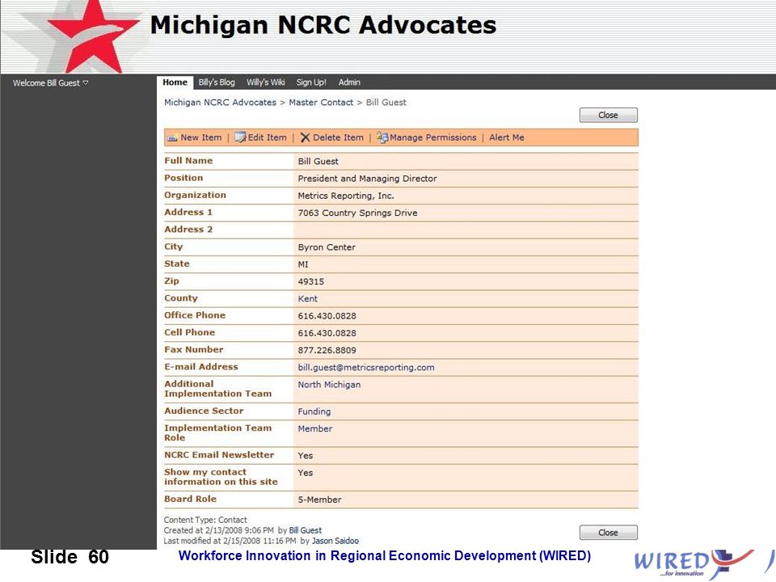Open the Billy's Blog tab

click(217, 82)
